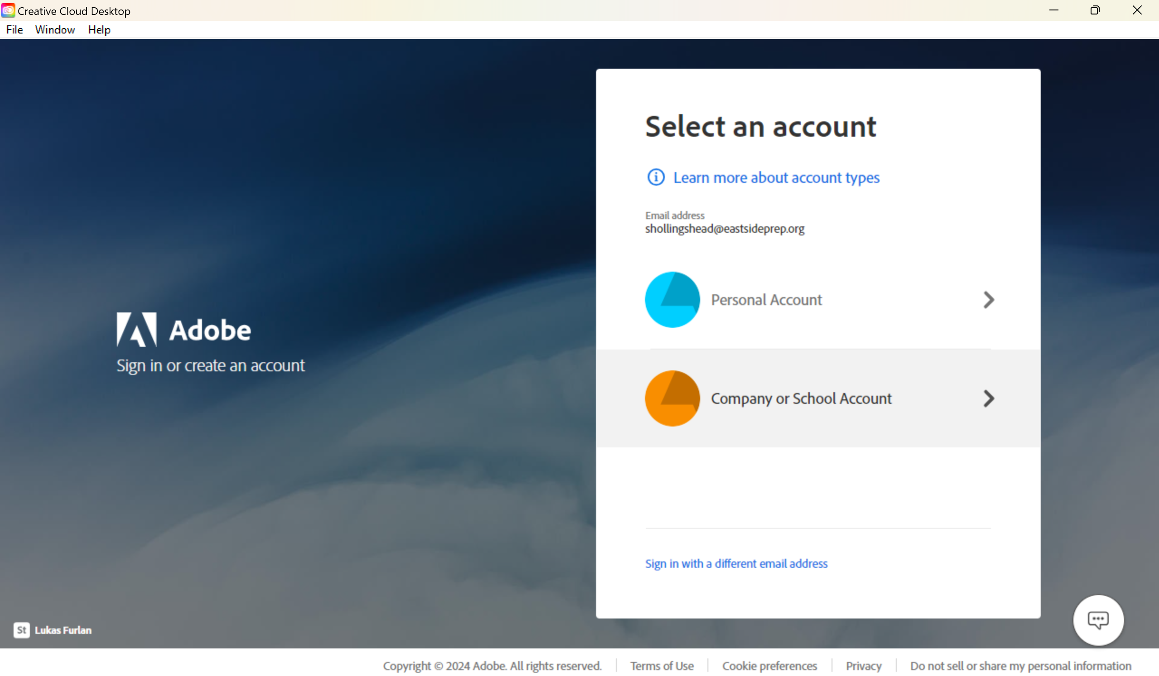Click the orange Company or School avatar icon

672,398
